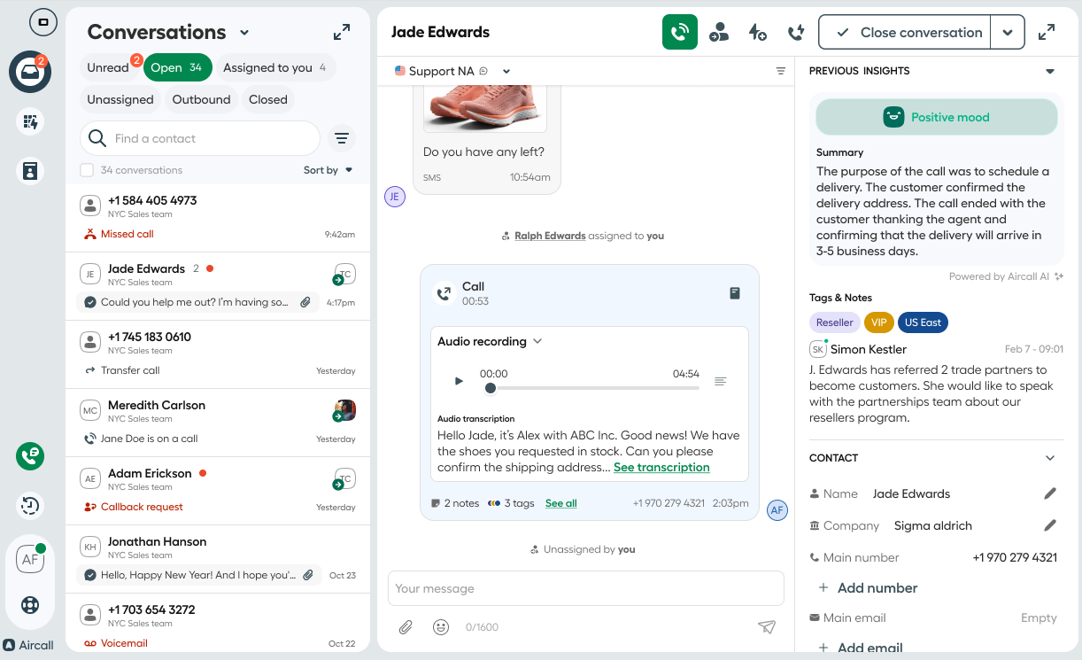Image resolution: width=1082 pixels, height=660 pixels.
Task: Edit the contact name with pencil icon
Action: tap(1050, 493)
